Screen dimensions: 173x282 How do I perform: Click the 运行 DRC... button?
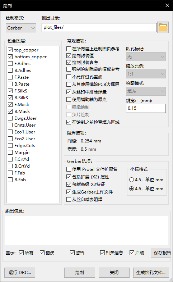pyautogui.click(x=19, y=273)
